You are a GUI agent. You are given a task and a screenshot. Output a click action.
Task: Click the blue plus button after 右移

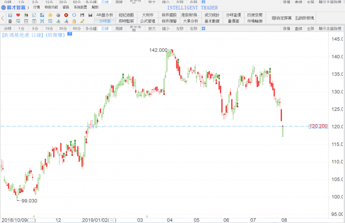click(x=204, y=28)
